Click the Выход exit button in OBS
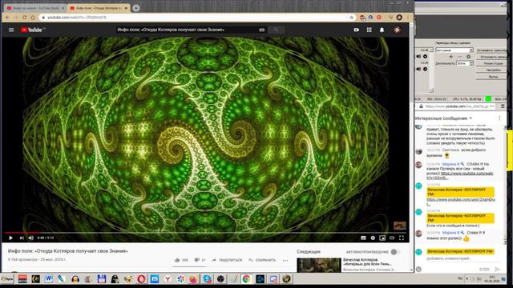The image size is (513, 288). pos(492,77)
